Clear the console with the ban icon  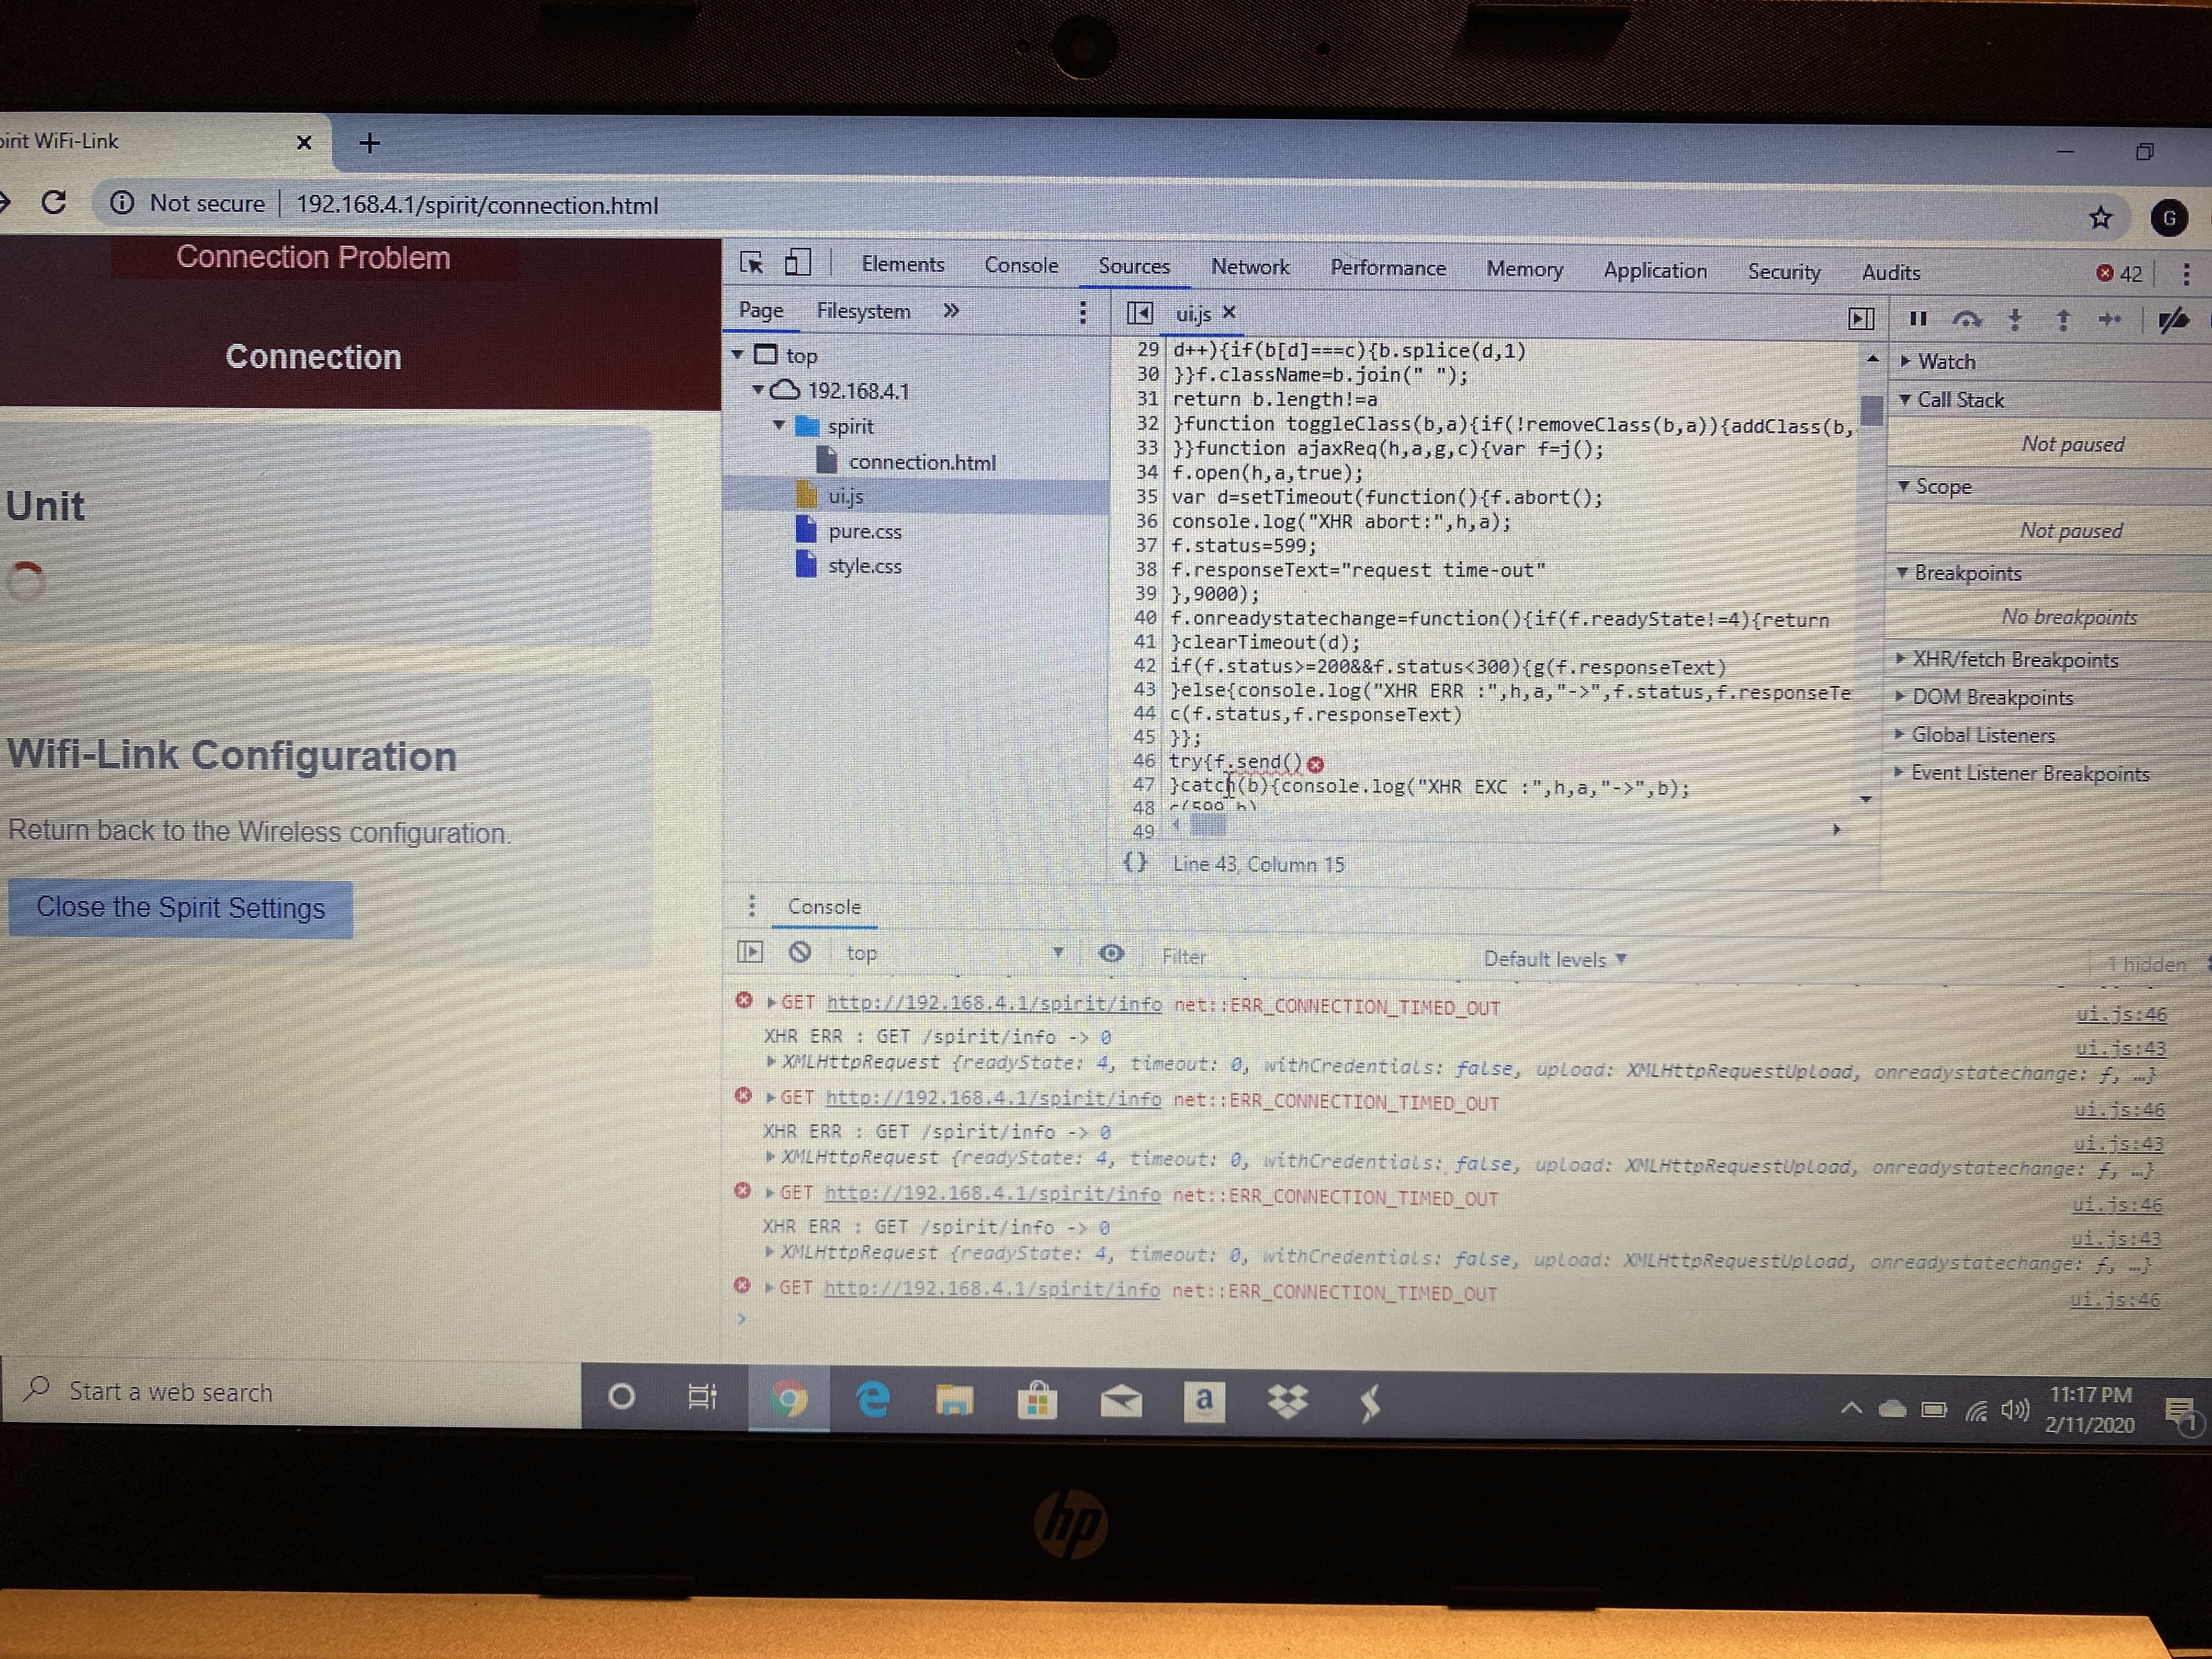[800, 952]
